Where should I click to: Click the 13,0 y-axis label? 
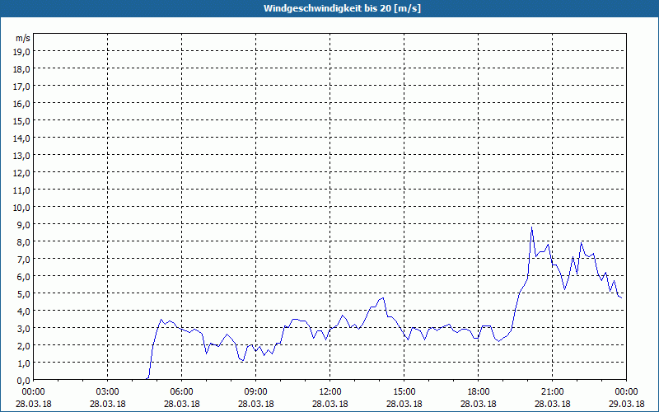(23, 156)
